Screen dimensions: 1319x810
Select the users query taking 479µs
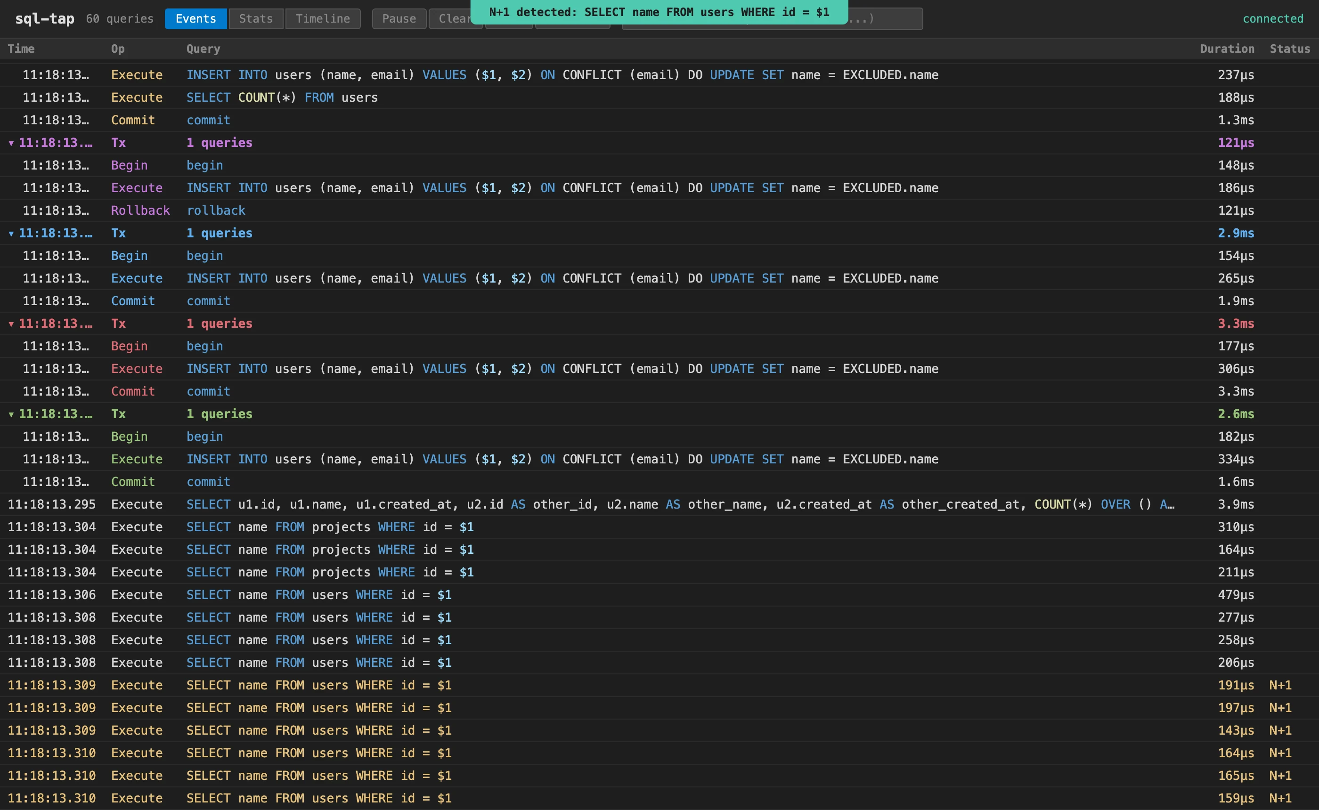pos(659,595)
